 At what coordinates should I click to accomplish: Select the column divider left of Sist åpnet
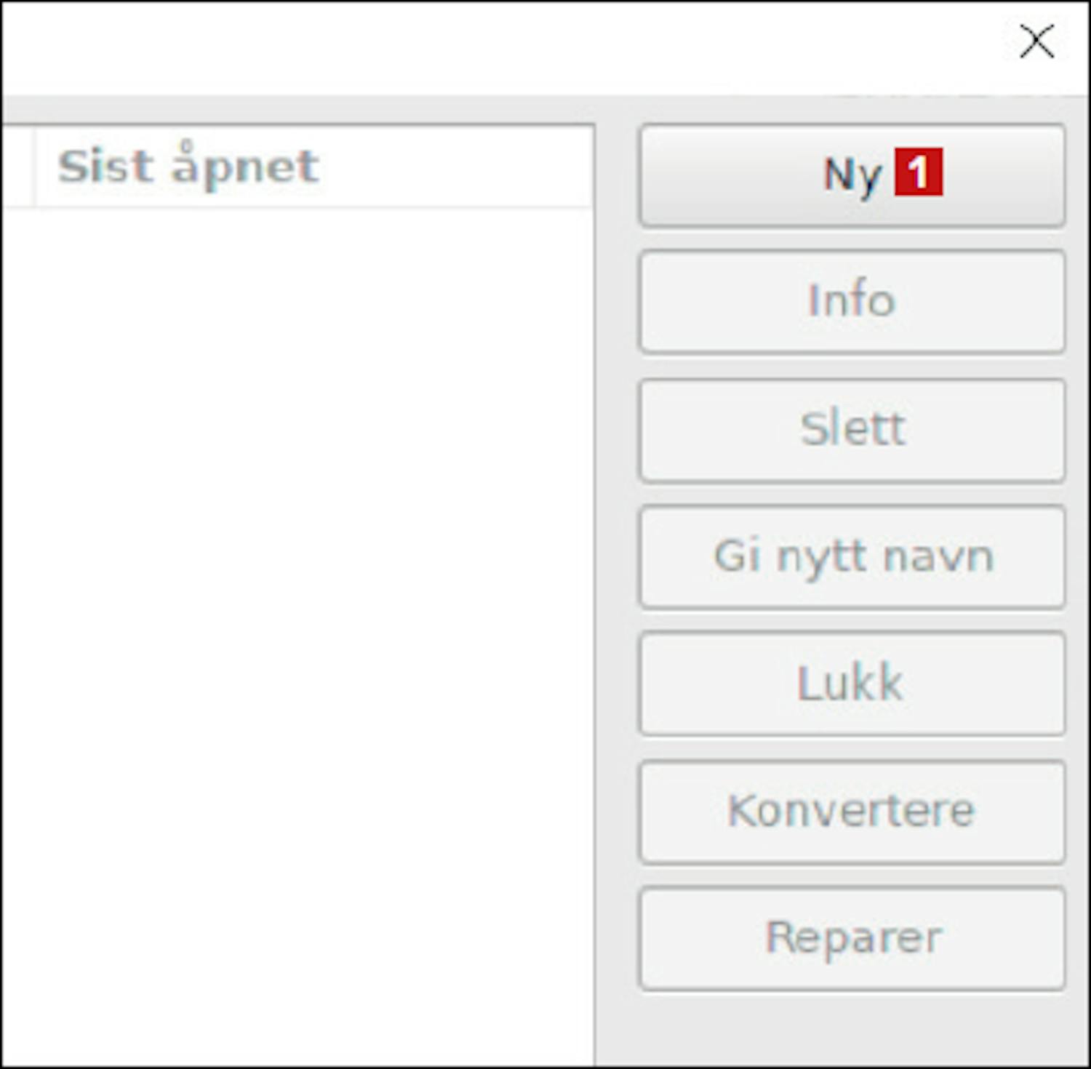[x=34, y=167]
